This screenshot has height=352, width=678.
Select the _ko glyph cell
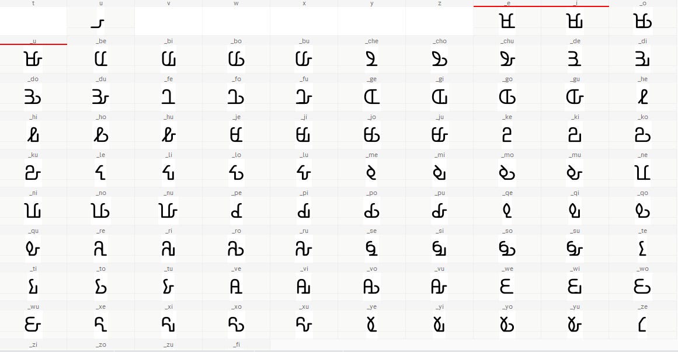pos(643,131)
